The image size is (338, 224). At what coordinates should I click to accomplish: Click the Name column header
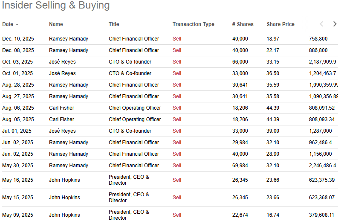(56, 24)
